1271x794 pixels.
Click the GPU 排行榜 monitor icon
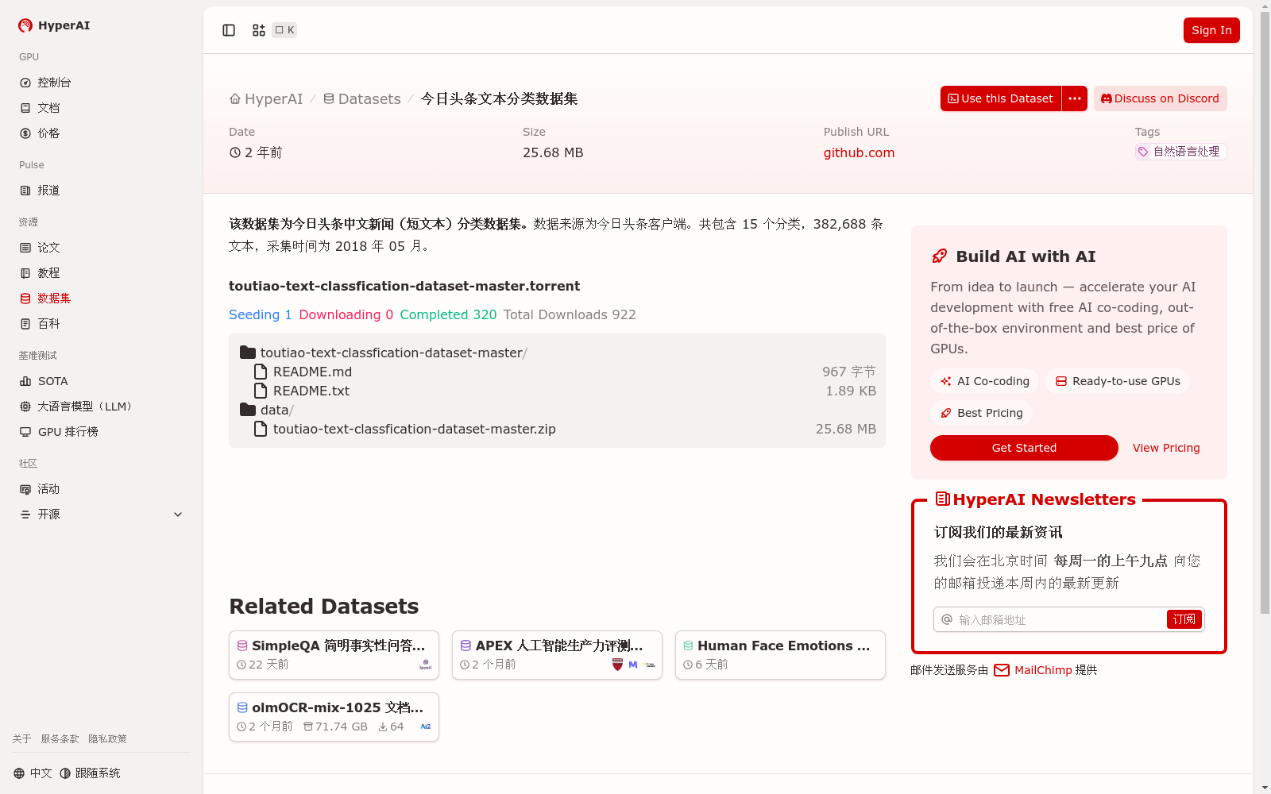pyautogui.click(x=25, y=432)
